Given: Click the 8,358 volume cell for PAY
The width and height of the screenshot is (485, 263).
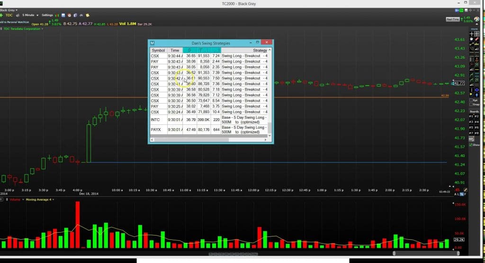Looking at the screenshot, I should 205,61.
